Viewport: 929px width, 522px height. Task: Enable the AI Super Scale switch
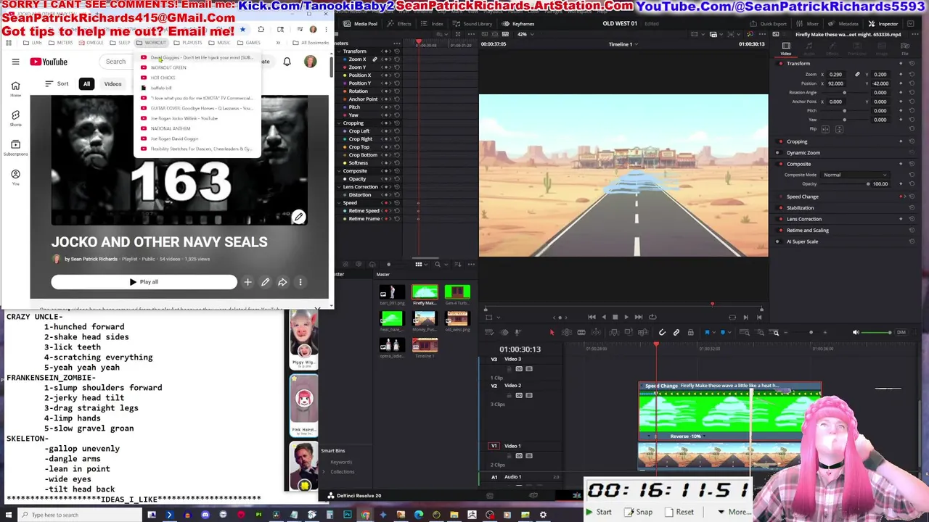tap(778, 241)
